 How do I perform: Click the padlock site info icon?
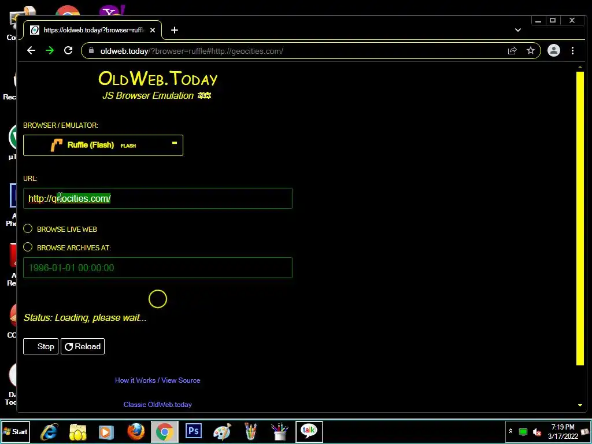coord(91,51)
